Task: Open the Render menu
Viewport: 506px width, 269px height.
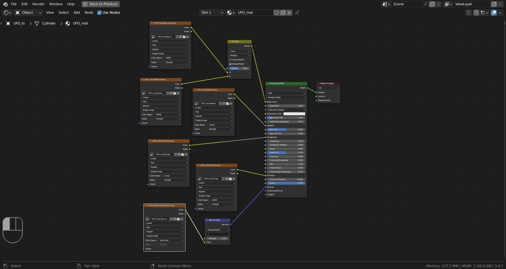Action: point(38,4)
